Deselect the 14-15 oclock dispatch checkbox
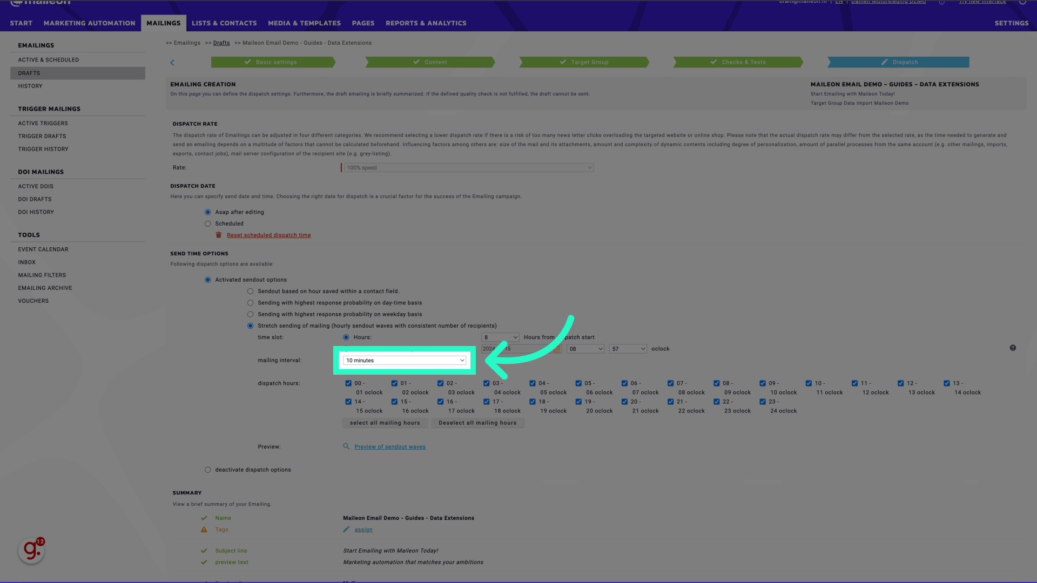The height and width of the screenshot is (583, 1037). click(x=348, y=402)
